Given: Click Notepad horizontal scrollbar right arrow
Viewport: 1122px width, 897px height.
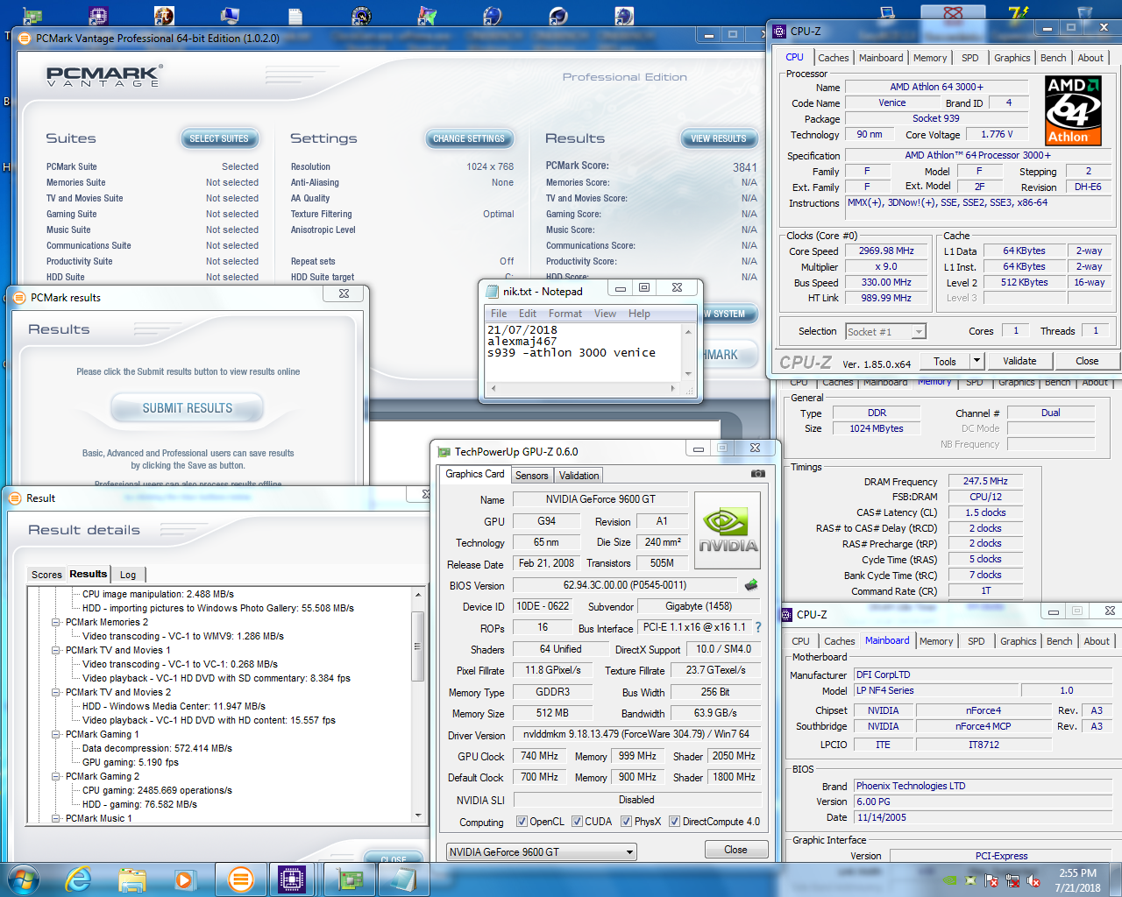Looking at the screenshot, I should point(673,388).
